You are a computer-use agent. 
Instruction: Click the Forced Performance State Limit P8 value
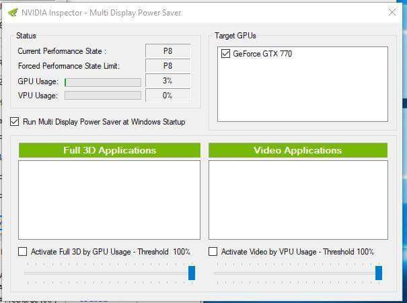coord(168,66)
